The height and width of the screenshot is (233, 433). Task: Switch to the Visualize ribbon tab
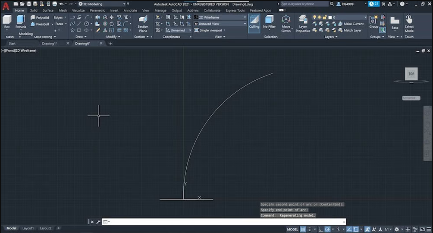[x=78, y=10]
